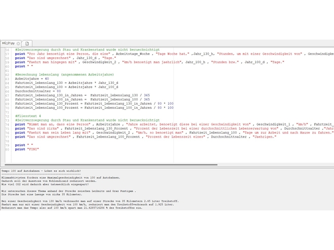Open a new blank document tab
Viewport: 334px width, 250px height.
click(x=27, y=43)
